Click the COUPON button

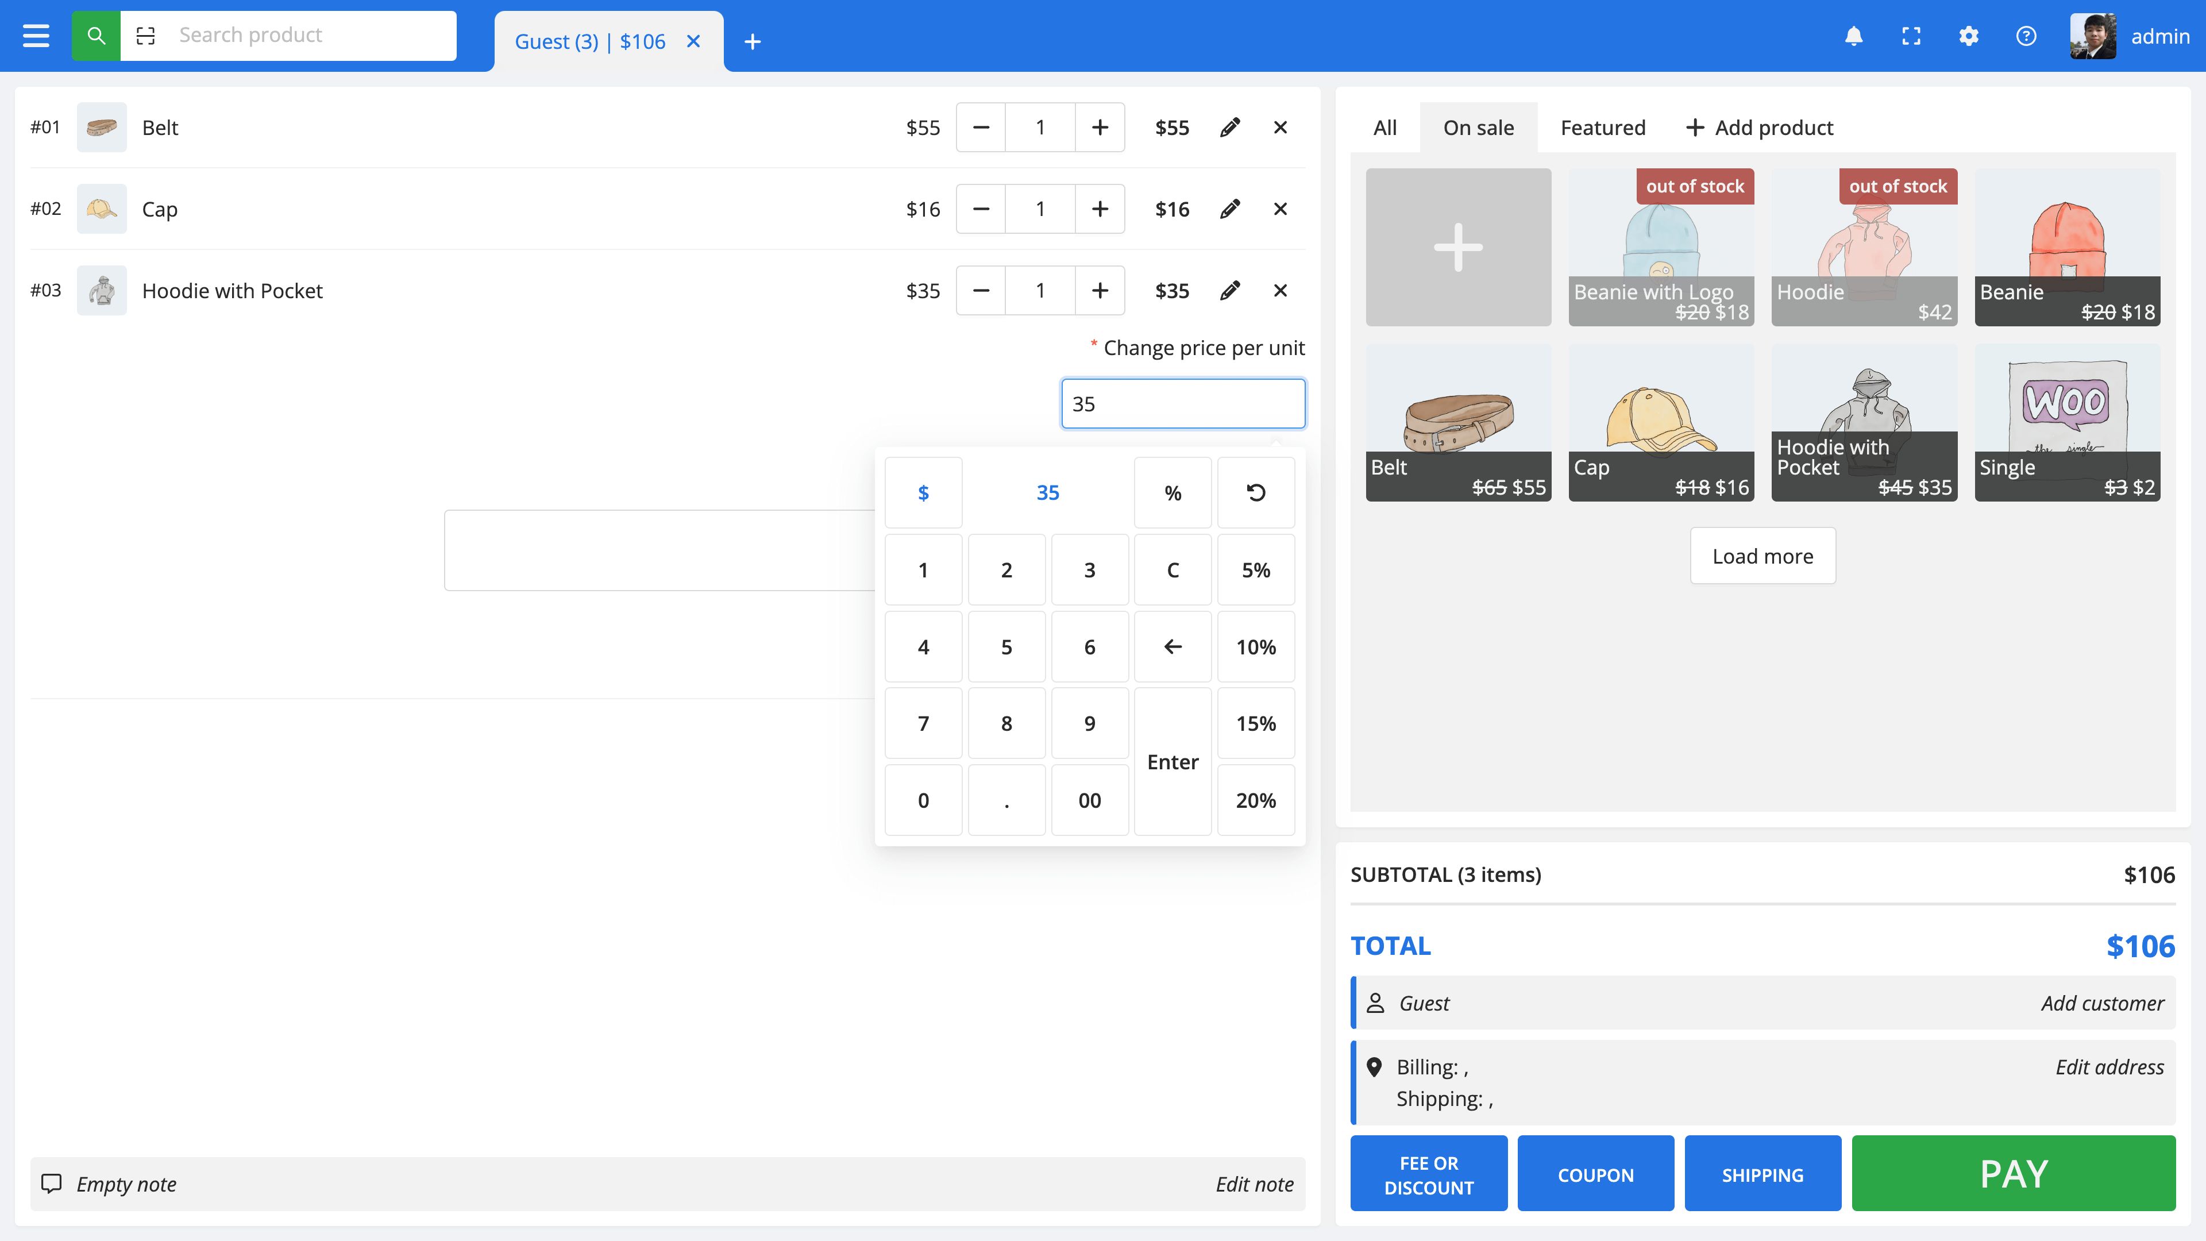coord(1595,1174)
